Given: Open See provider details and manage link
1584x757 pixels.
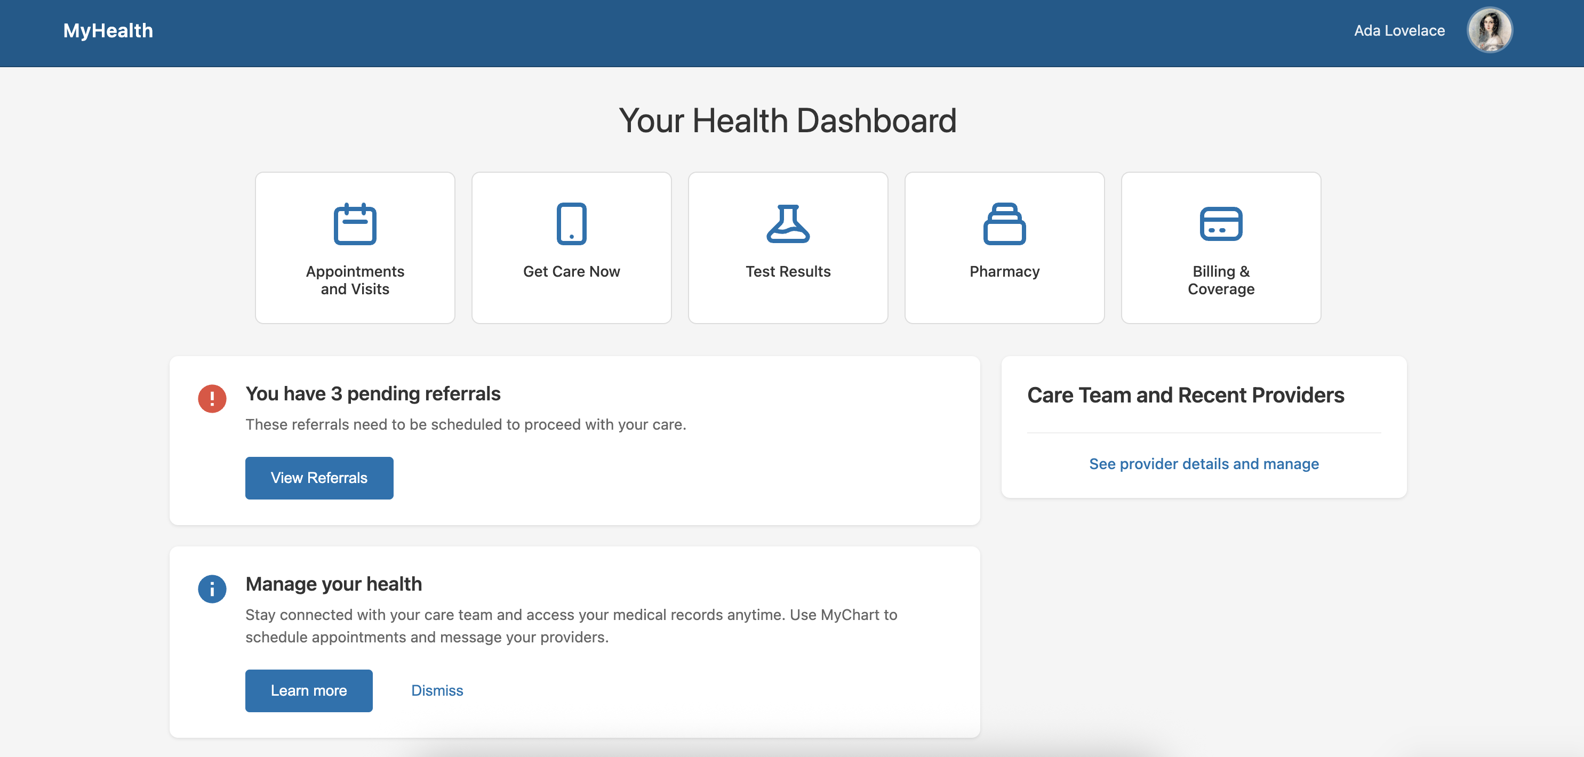Looking at the screenshot, I should tap(1203, 464).
